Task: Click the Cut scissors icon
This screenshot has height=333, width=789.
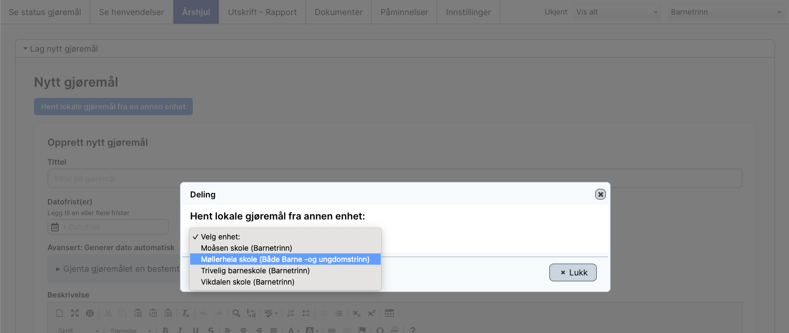Action: pos(108,313)
